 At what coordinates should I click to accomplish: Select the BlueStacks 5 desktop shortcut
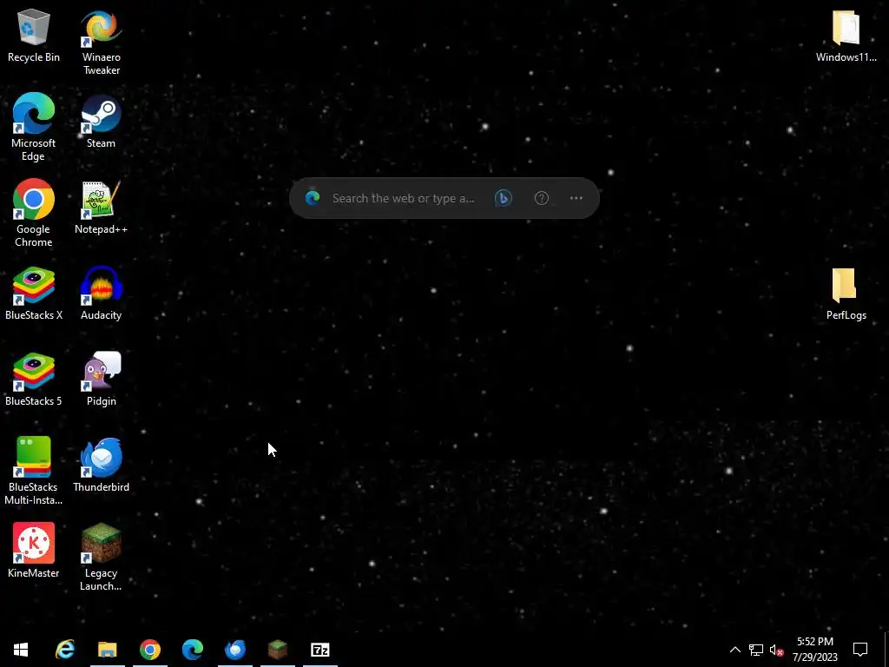click(34, 379)
